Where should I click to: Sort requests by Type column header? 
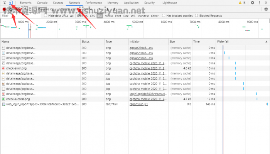pos(116,42)
